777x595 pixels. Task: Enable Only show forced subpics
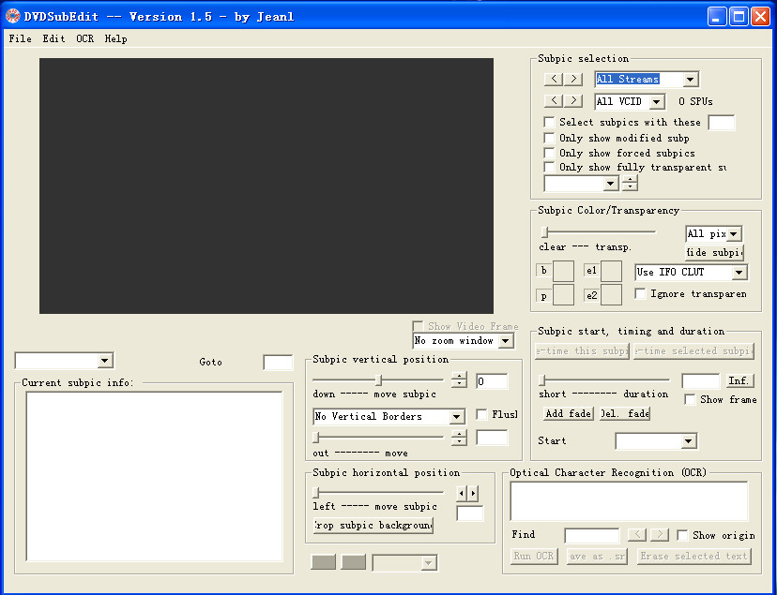click(550, 153)
